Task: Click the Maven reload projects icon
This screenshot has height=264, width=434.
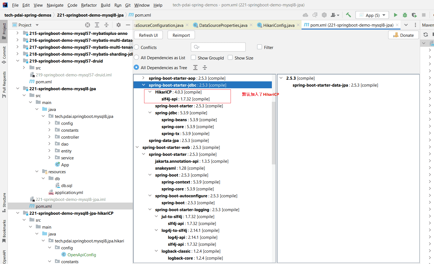Action: [426, 35]
